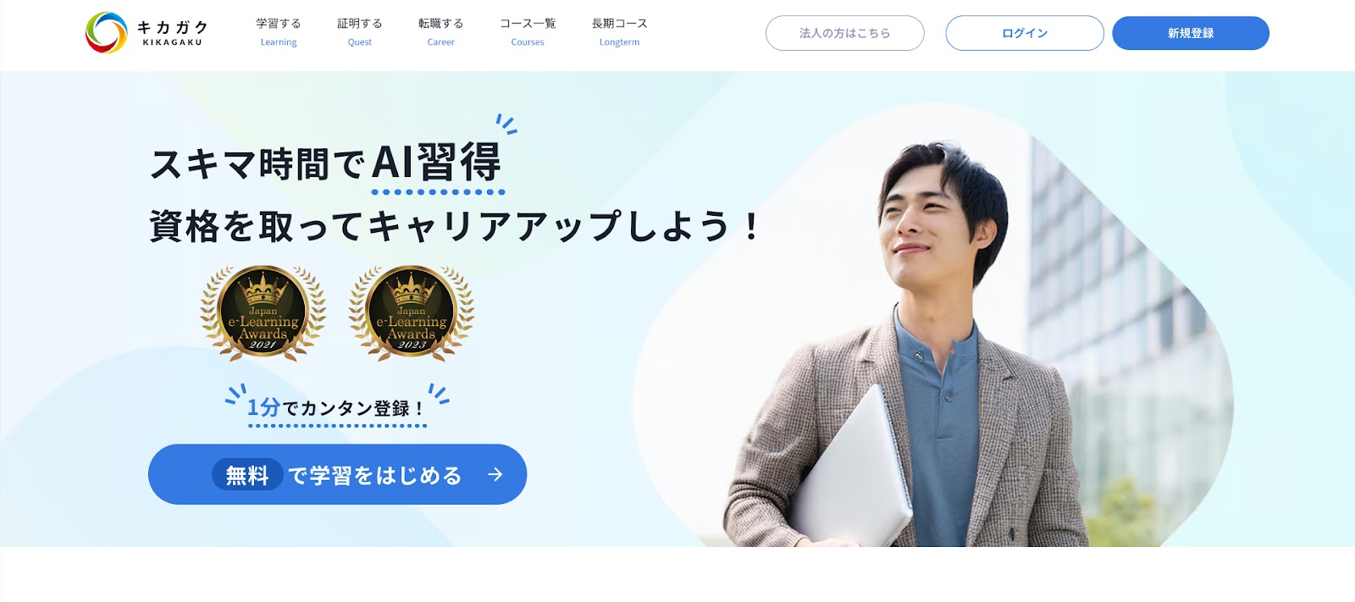This screenshot has height=602, width=1355.
Task: Click the KIKAGAKU wordmark in the header
Action: point(173,33)
